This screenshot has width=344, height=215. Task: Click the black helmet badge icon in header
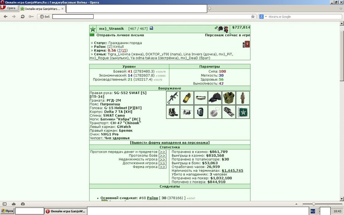[x=220, y=28]
